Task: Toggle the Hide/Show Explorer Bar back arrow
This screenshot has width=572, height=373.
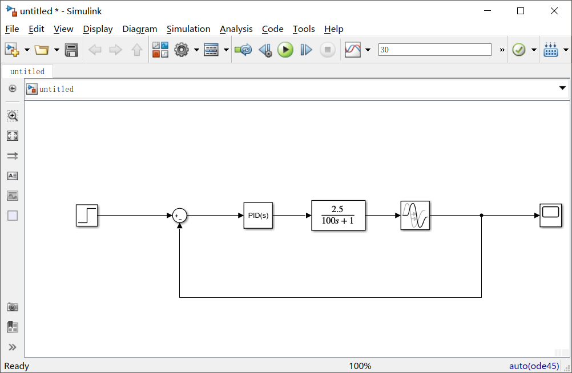Action: pyautogui.click(x=13, y=88)
